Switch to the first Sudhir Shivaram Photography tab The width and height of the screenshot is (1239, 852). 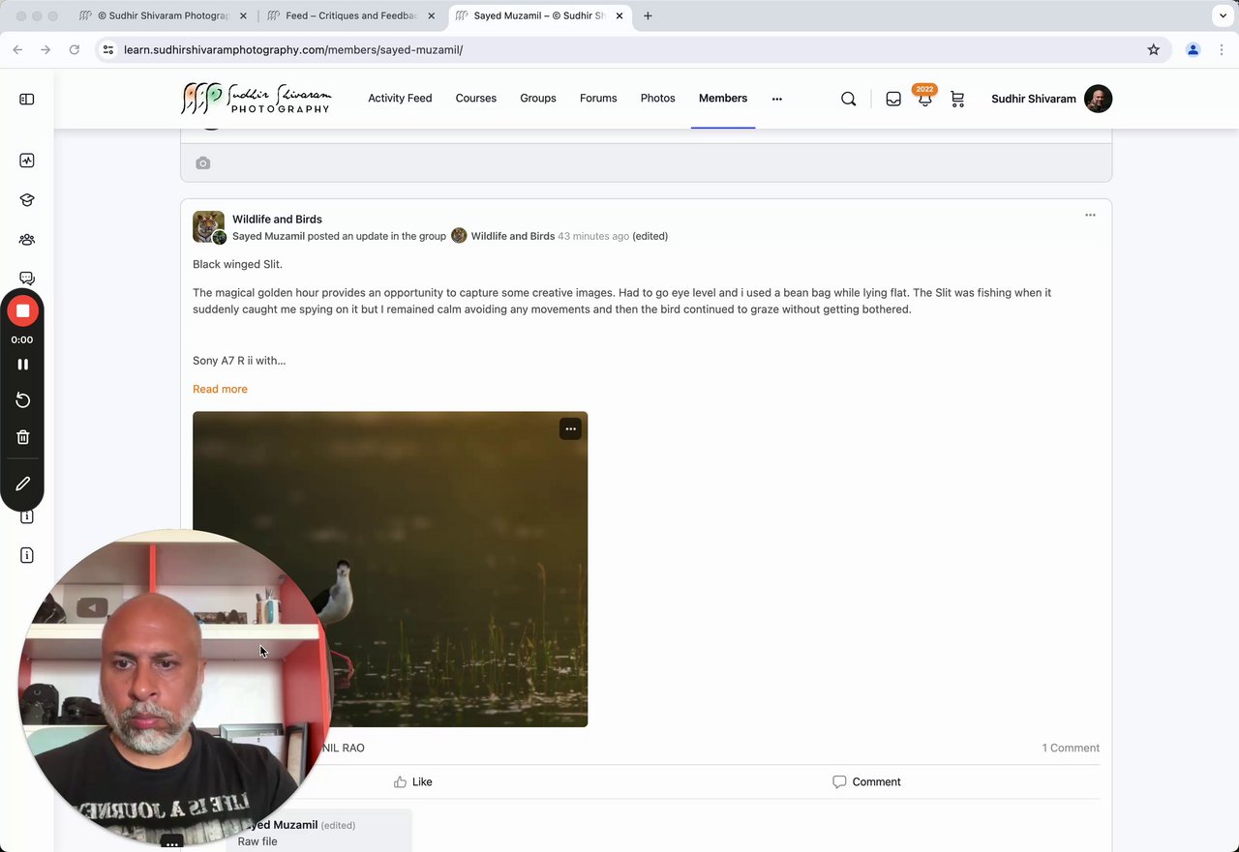(163, 15)
